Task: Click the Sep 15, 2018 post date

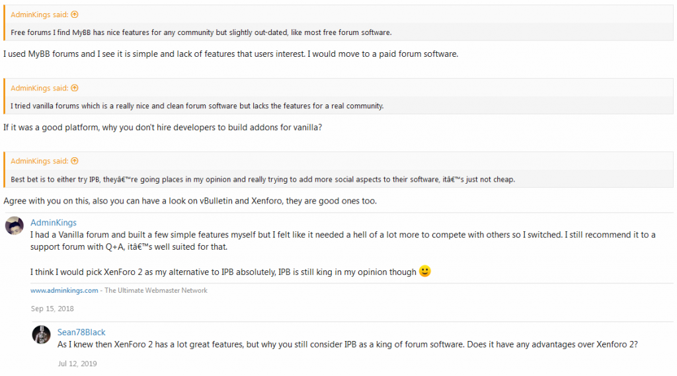Action: pos(52,309)
